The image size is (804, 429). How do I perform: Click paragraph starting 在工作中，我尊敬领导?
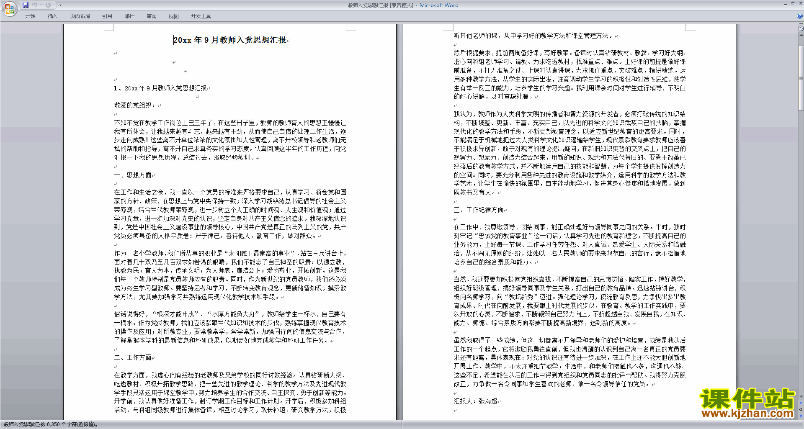pyautogui.click(x=569, y=244)
